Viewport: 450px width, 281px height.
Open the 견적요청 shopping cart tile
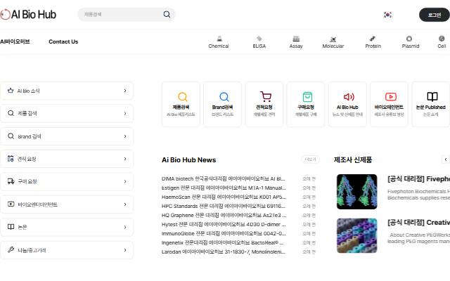pos(264,104)
